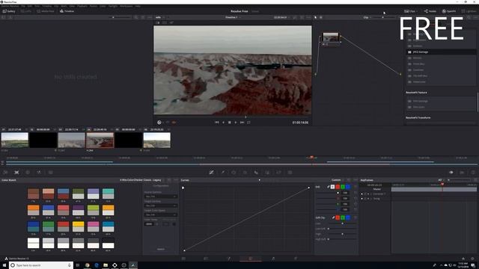Click the yellow color chart swatch
479x269 pixels.
tap(78, 226)
